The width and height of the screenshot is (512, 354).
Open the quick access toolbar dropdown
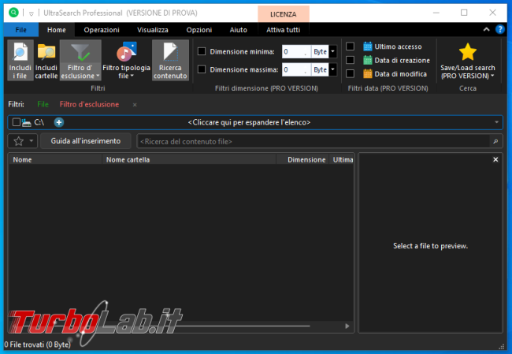pyautogui.click(x=32, y=13)
